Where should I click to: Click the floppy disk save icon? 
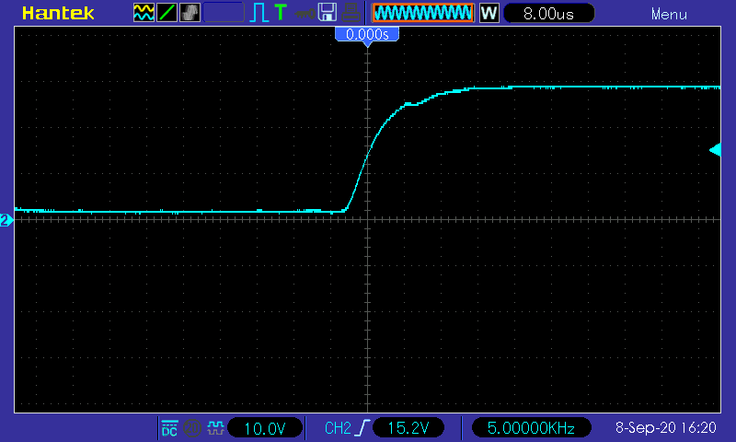[x=328, y=13]
